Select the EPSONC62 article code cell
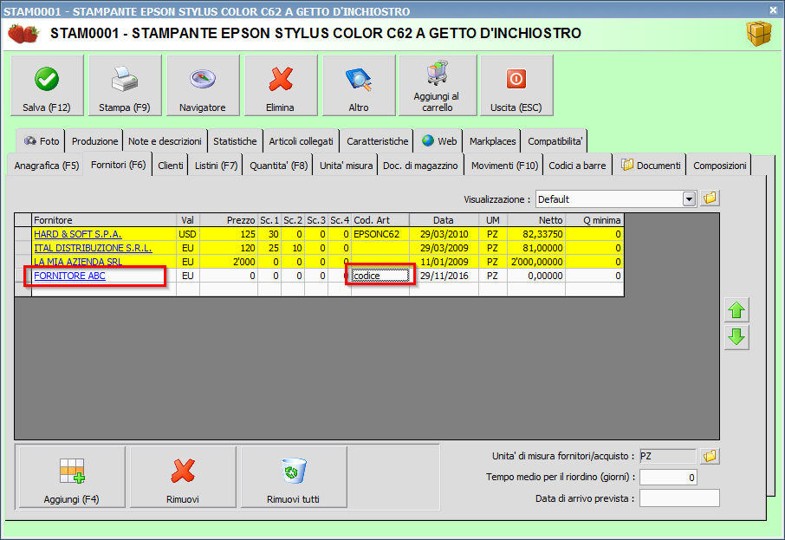785x540 pixels. pyautogui.click(x=380, y=234)
